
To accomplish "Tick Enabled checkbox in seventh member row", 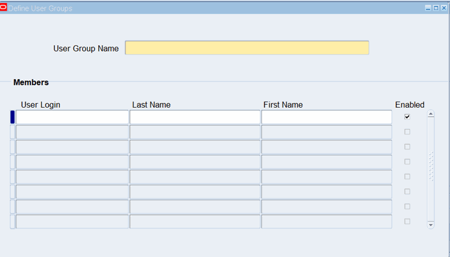I will (x=407, y=206).
